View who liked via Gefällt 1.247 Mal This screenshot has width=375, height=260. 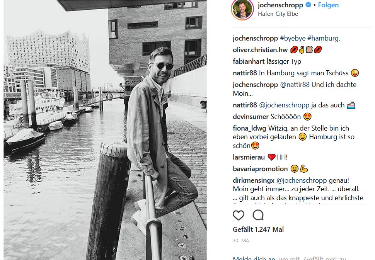click(258, 229)
